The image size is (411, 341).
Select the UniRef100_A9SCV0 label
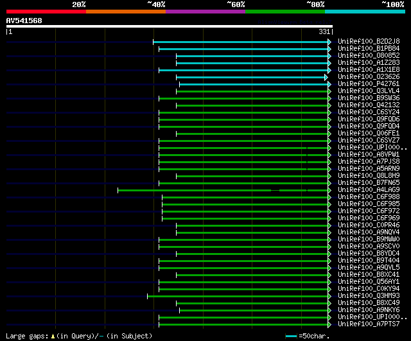[x=369, y=247]
